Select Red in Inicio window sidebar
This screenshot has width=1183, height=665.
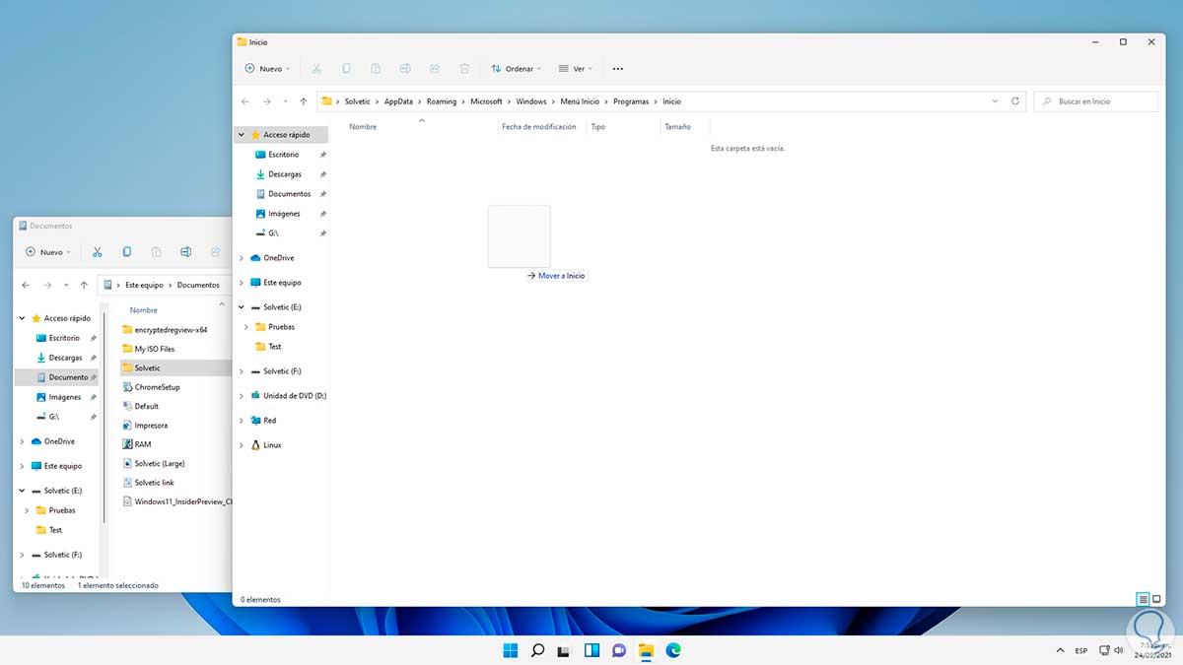(x=269, y=421)
